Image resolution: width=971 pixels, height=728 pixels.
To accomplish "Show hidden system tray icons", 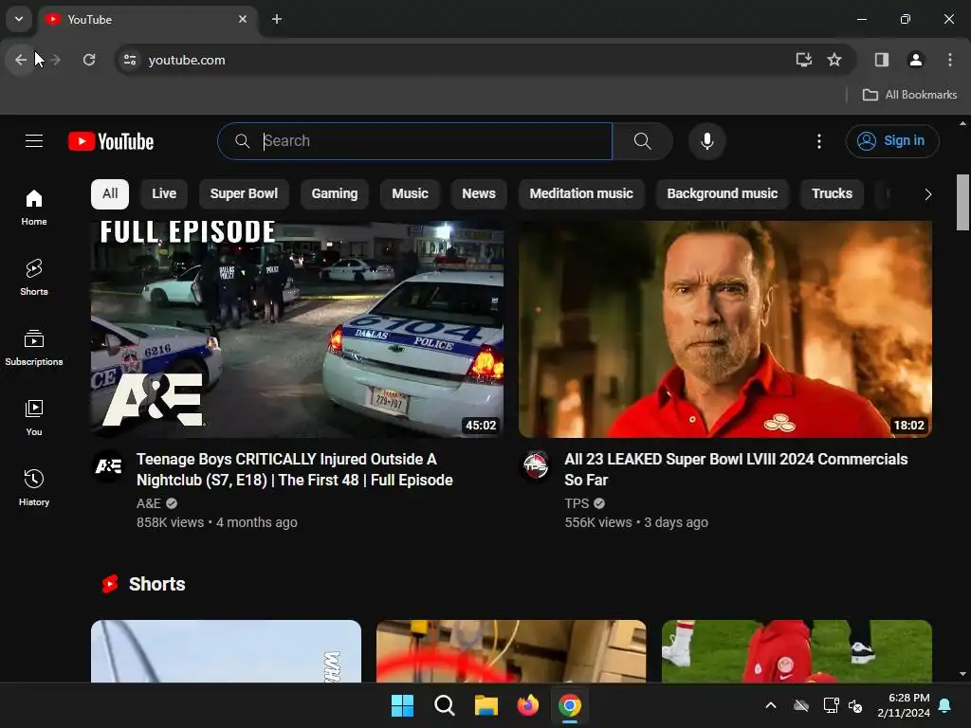I will pyautogui.click(x=771, y=705).
